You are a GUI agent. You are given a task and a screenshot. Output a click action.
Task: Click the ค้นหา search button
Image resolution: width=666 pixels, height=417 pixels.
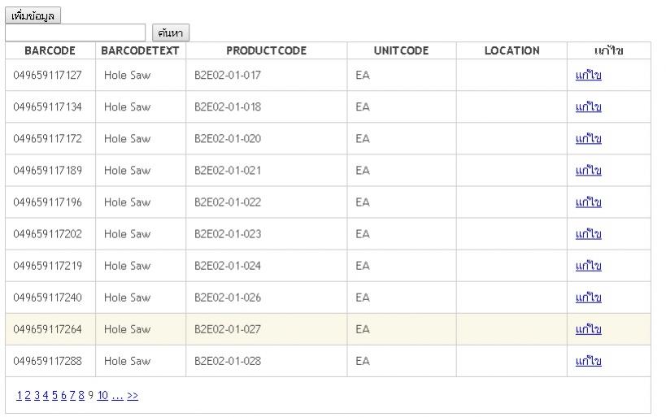pyautogui.click(x=171, y=33)
